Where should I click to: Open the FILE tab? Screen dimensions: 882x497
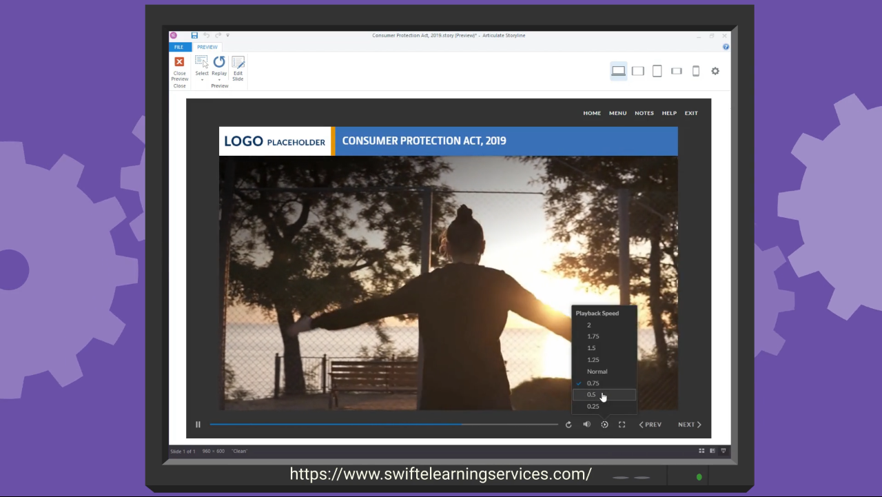178,47
